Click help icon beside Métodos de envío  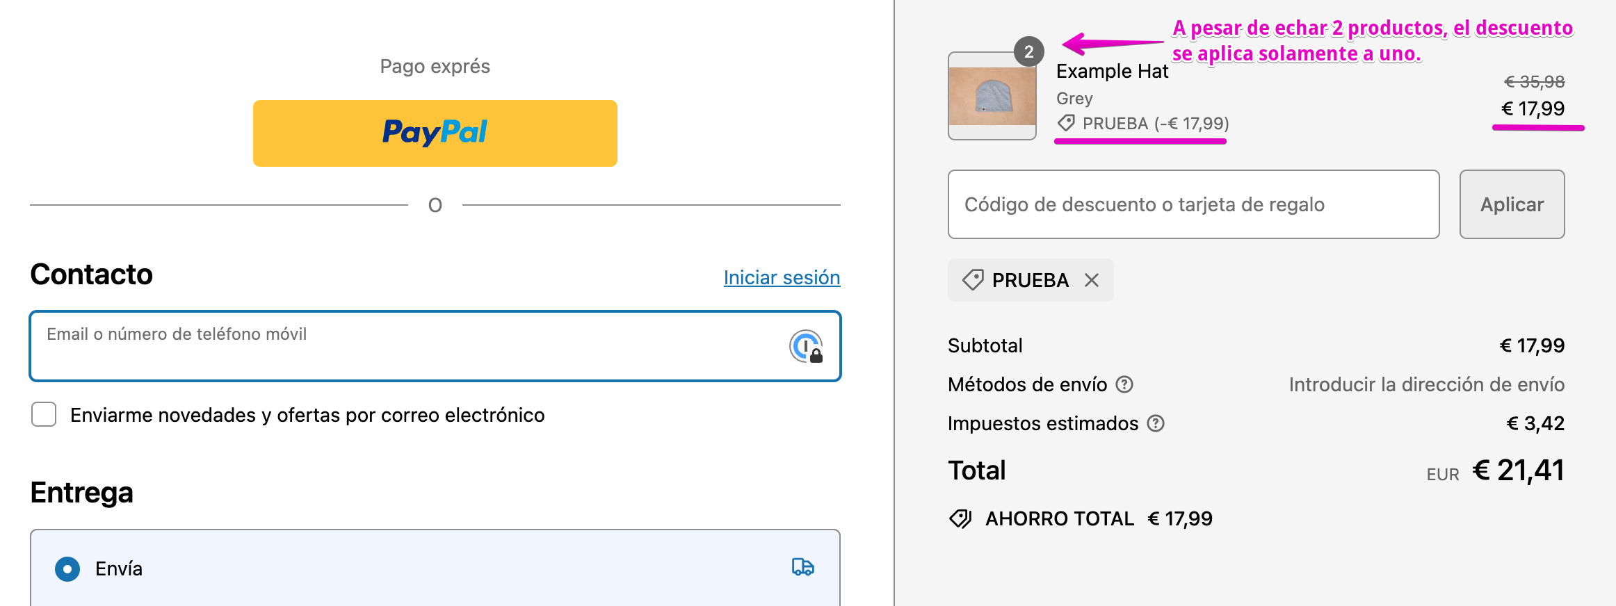(1124, 384)
